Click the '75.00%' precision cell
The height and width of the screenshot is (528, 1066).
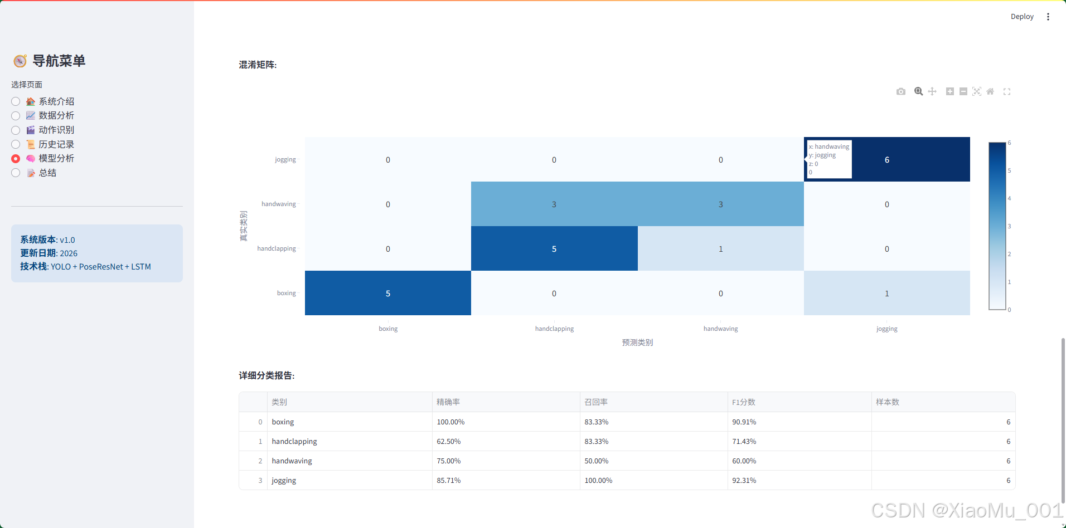506,461
